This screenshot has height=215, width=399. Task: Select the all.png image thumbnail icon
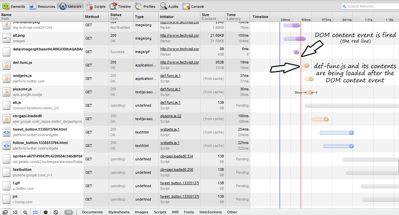pyautogui.click(x=7, y=38)
